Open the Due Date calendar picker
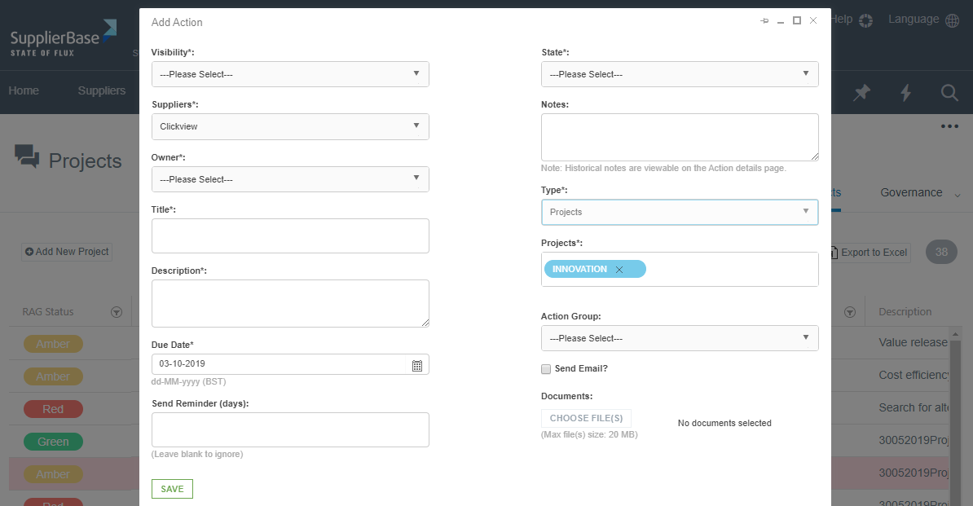 click(416, 366)
